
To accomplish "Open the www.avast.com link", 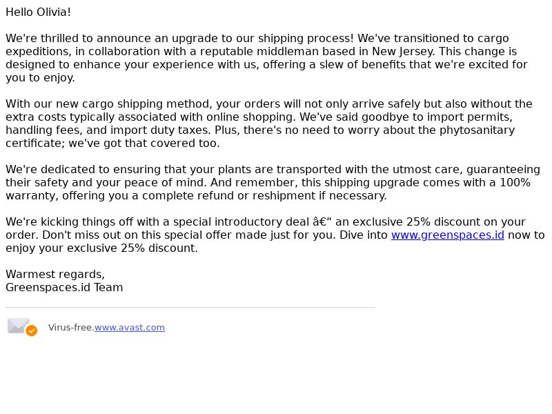I will (130, 327).
